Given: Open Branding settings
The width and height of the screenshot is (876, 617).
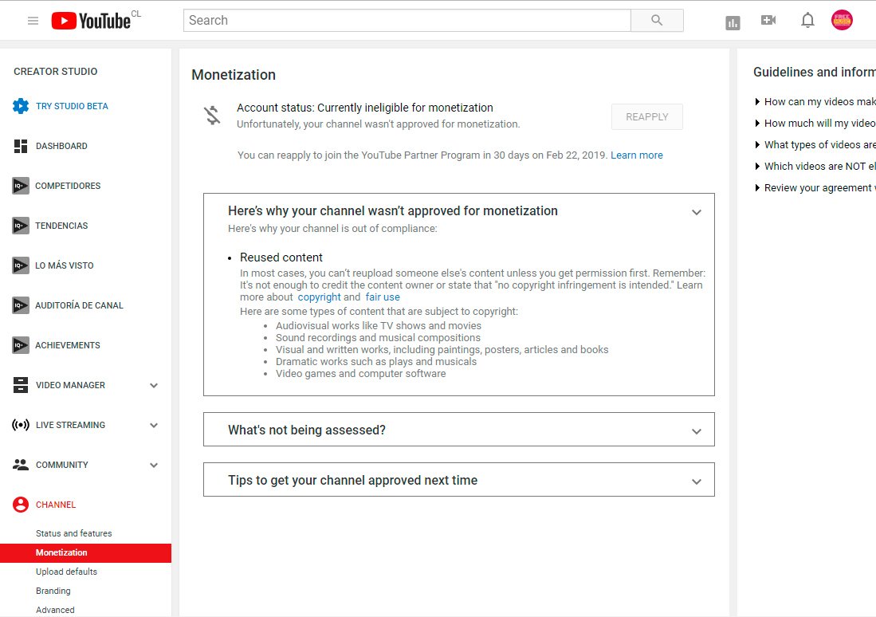Looking at the screenshot, I should (x=53, y=591).
